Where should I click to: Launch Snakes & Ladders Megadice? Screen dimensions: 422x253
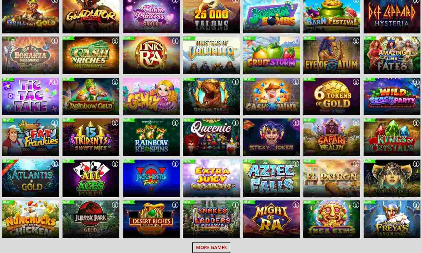click(211, 219)
